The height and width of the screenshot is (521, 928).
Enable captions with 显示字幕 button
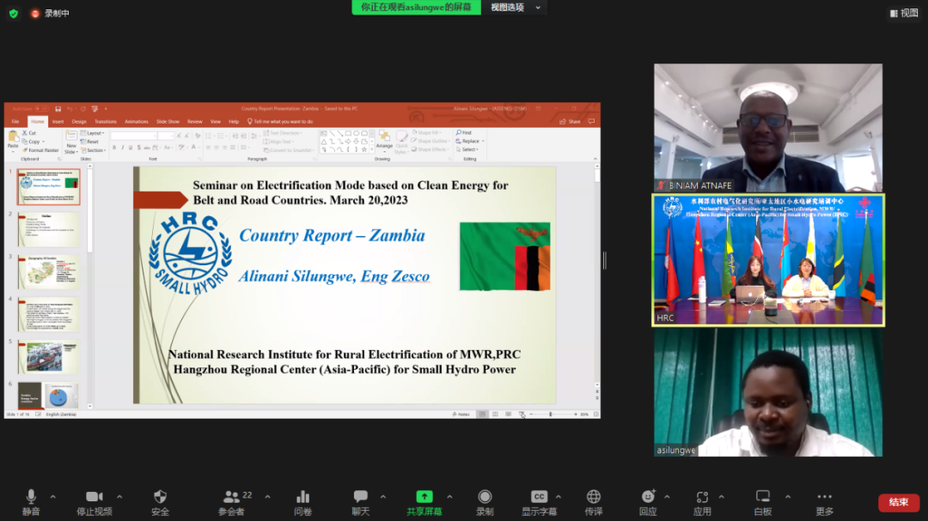[539, 501]
